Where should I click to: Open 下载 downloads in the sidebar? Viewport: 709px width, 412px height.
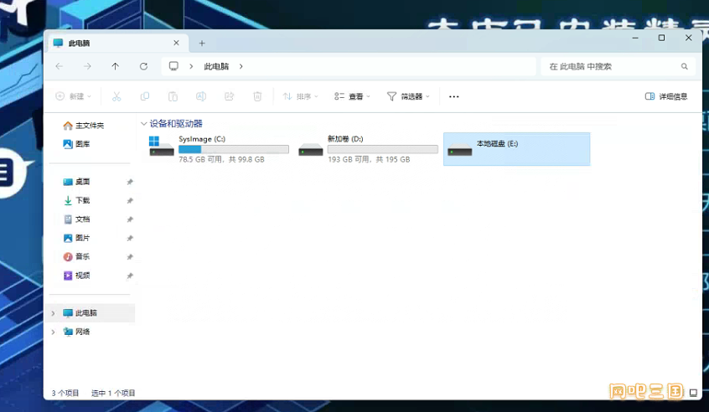pos(76,200)
